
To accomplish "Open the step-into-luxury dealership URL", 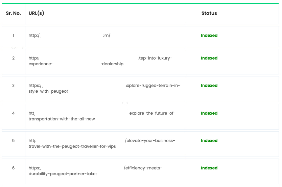I will [x=100, y=61].
